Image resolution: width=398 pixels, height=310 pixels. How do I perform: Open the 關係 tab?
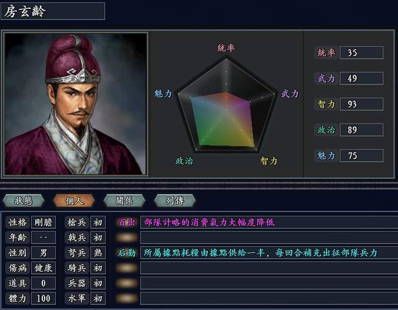coord(124,200)
